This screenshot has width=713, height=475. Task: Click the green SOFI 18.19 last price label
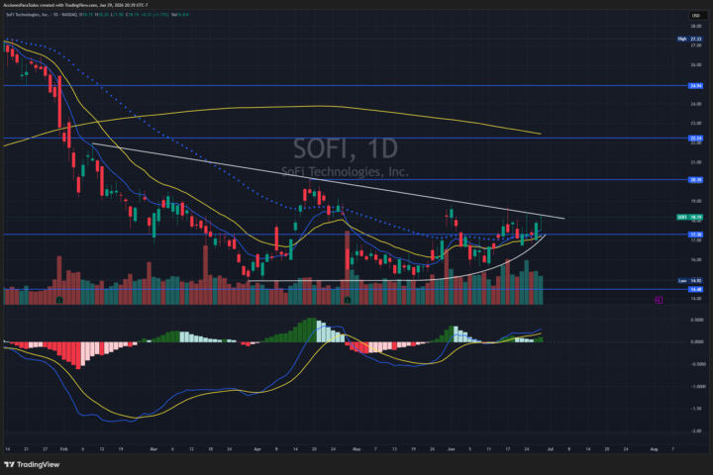(x=690, y=218)
